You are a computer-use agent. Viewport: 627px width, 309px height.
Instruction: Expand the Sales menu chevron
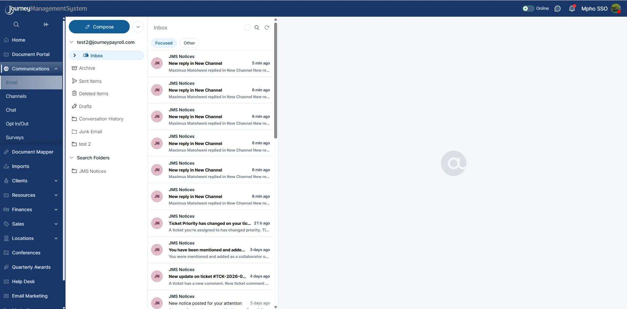click(56, 224)
